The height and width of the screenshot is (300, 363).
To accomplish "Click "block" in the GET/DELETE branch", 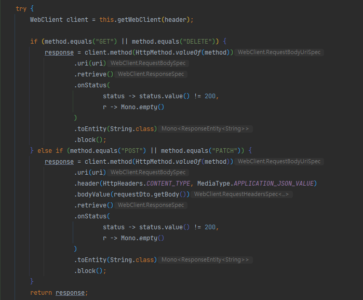I will [x=86, y=140].
